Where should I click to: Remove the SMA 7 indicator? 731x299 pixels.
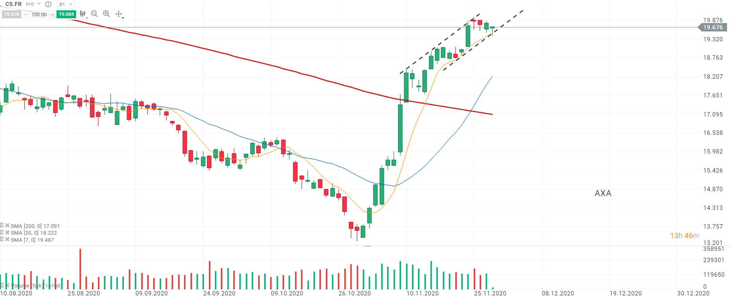7,239
